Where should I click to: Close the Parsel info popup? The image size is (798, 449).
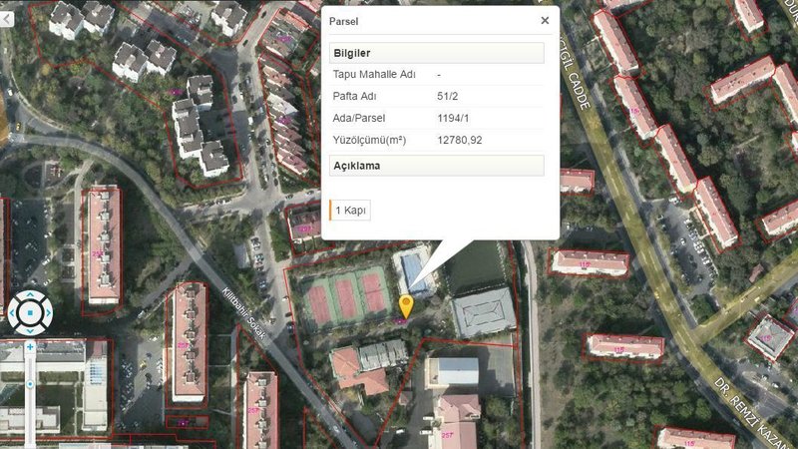pyautogui.click(x=545, y=20)
